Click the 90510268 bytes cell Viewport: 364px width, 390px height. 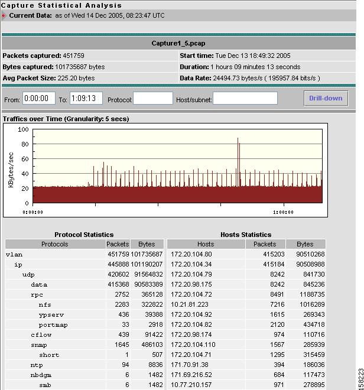(310, 254)
